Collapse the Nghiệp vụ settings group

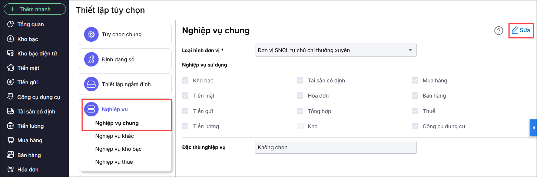point(115,109)
